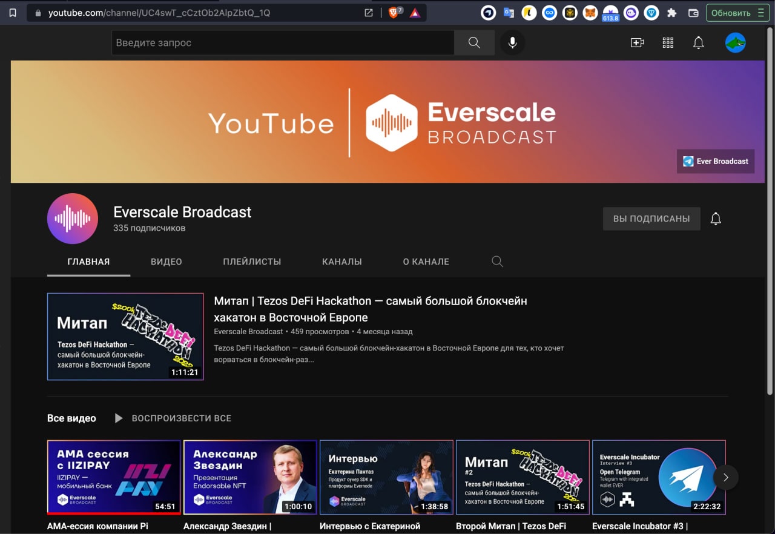Viewport: 775px width, 534px height.
Task: Activate voice search microphone icon
Action: (x=513, y=42)
